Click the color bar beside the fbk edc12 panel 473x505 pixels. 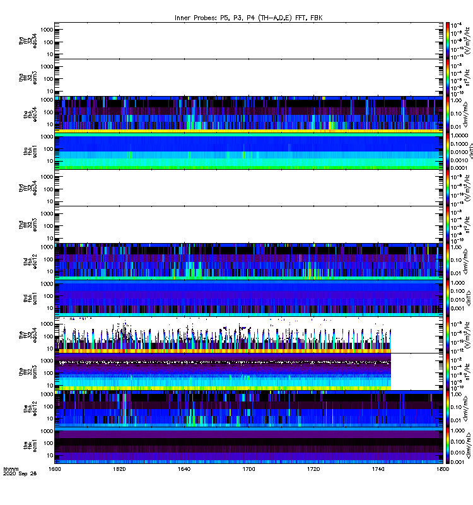pyautogui.click(x=448, y=408)
